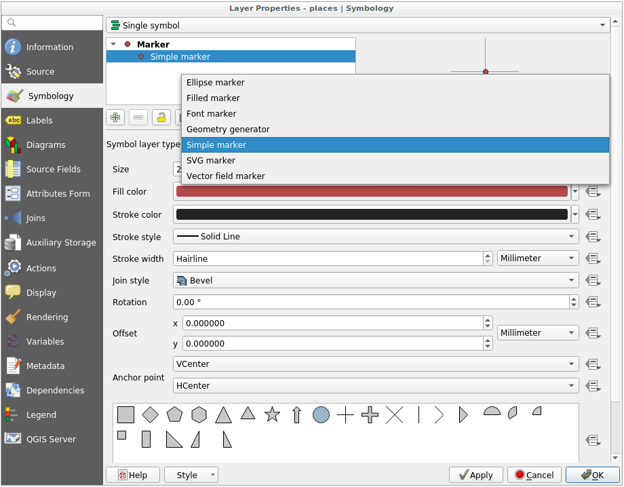Click the lock symbol layer icon

(161, 117)
